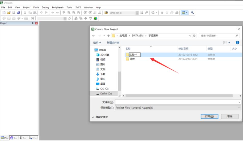Open Manage Run-Time Environment diamond icon

(x=86, y=18)
